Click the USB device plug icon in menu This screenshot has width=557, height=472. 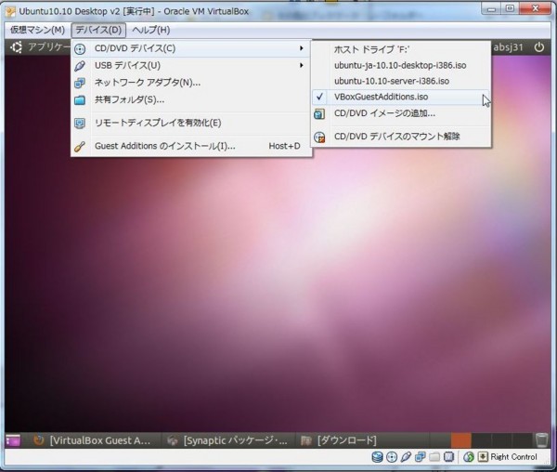point(80,66)
